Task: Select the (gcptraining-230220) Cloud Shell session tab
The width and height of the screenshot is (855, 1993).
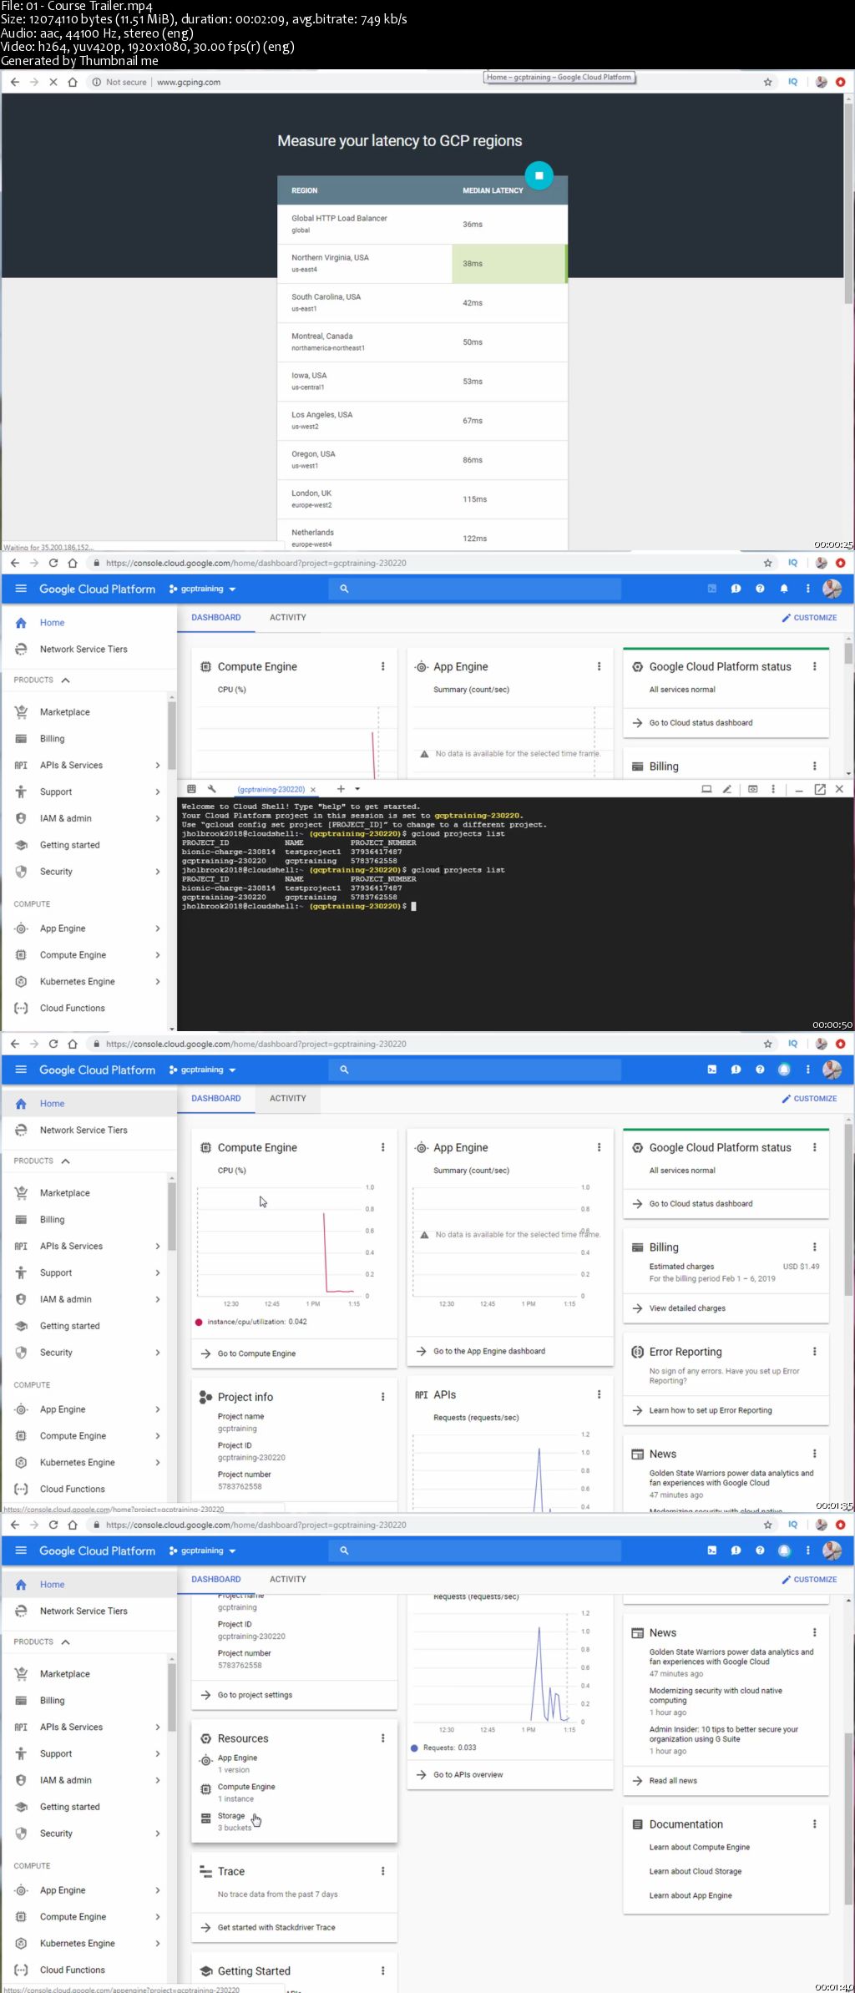Action: coord(271,790)
